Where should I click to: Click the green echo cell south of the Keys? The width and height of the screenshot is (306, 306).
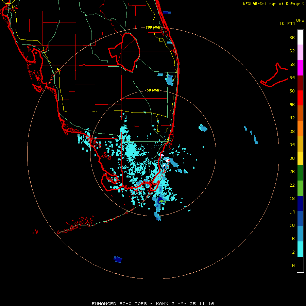click(x=162, y=201)
